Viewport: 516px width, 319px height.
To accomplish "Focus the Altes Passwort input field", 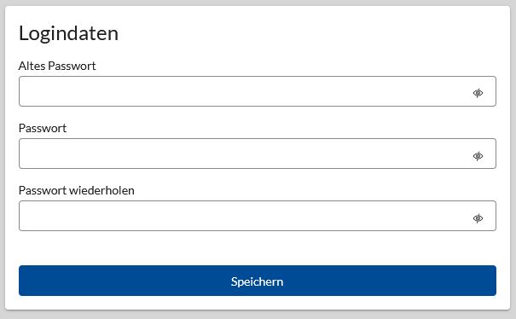I will (258, 91).
